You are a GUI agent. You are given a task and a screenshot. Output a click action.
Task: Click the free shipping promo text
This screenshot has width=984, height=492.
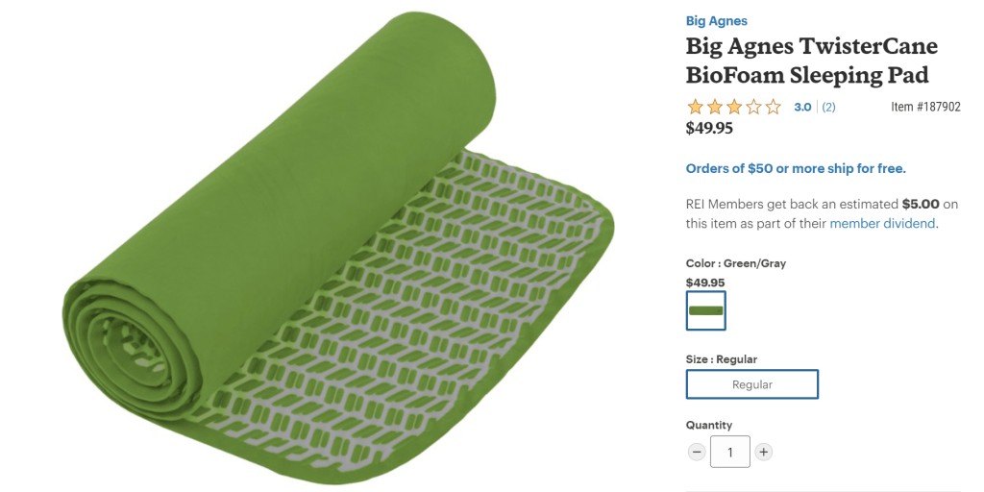(796, 169)
